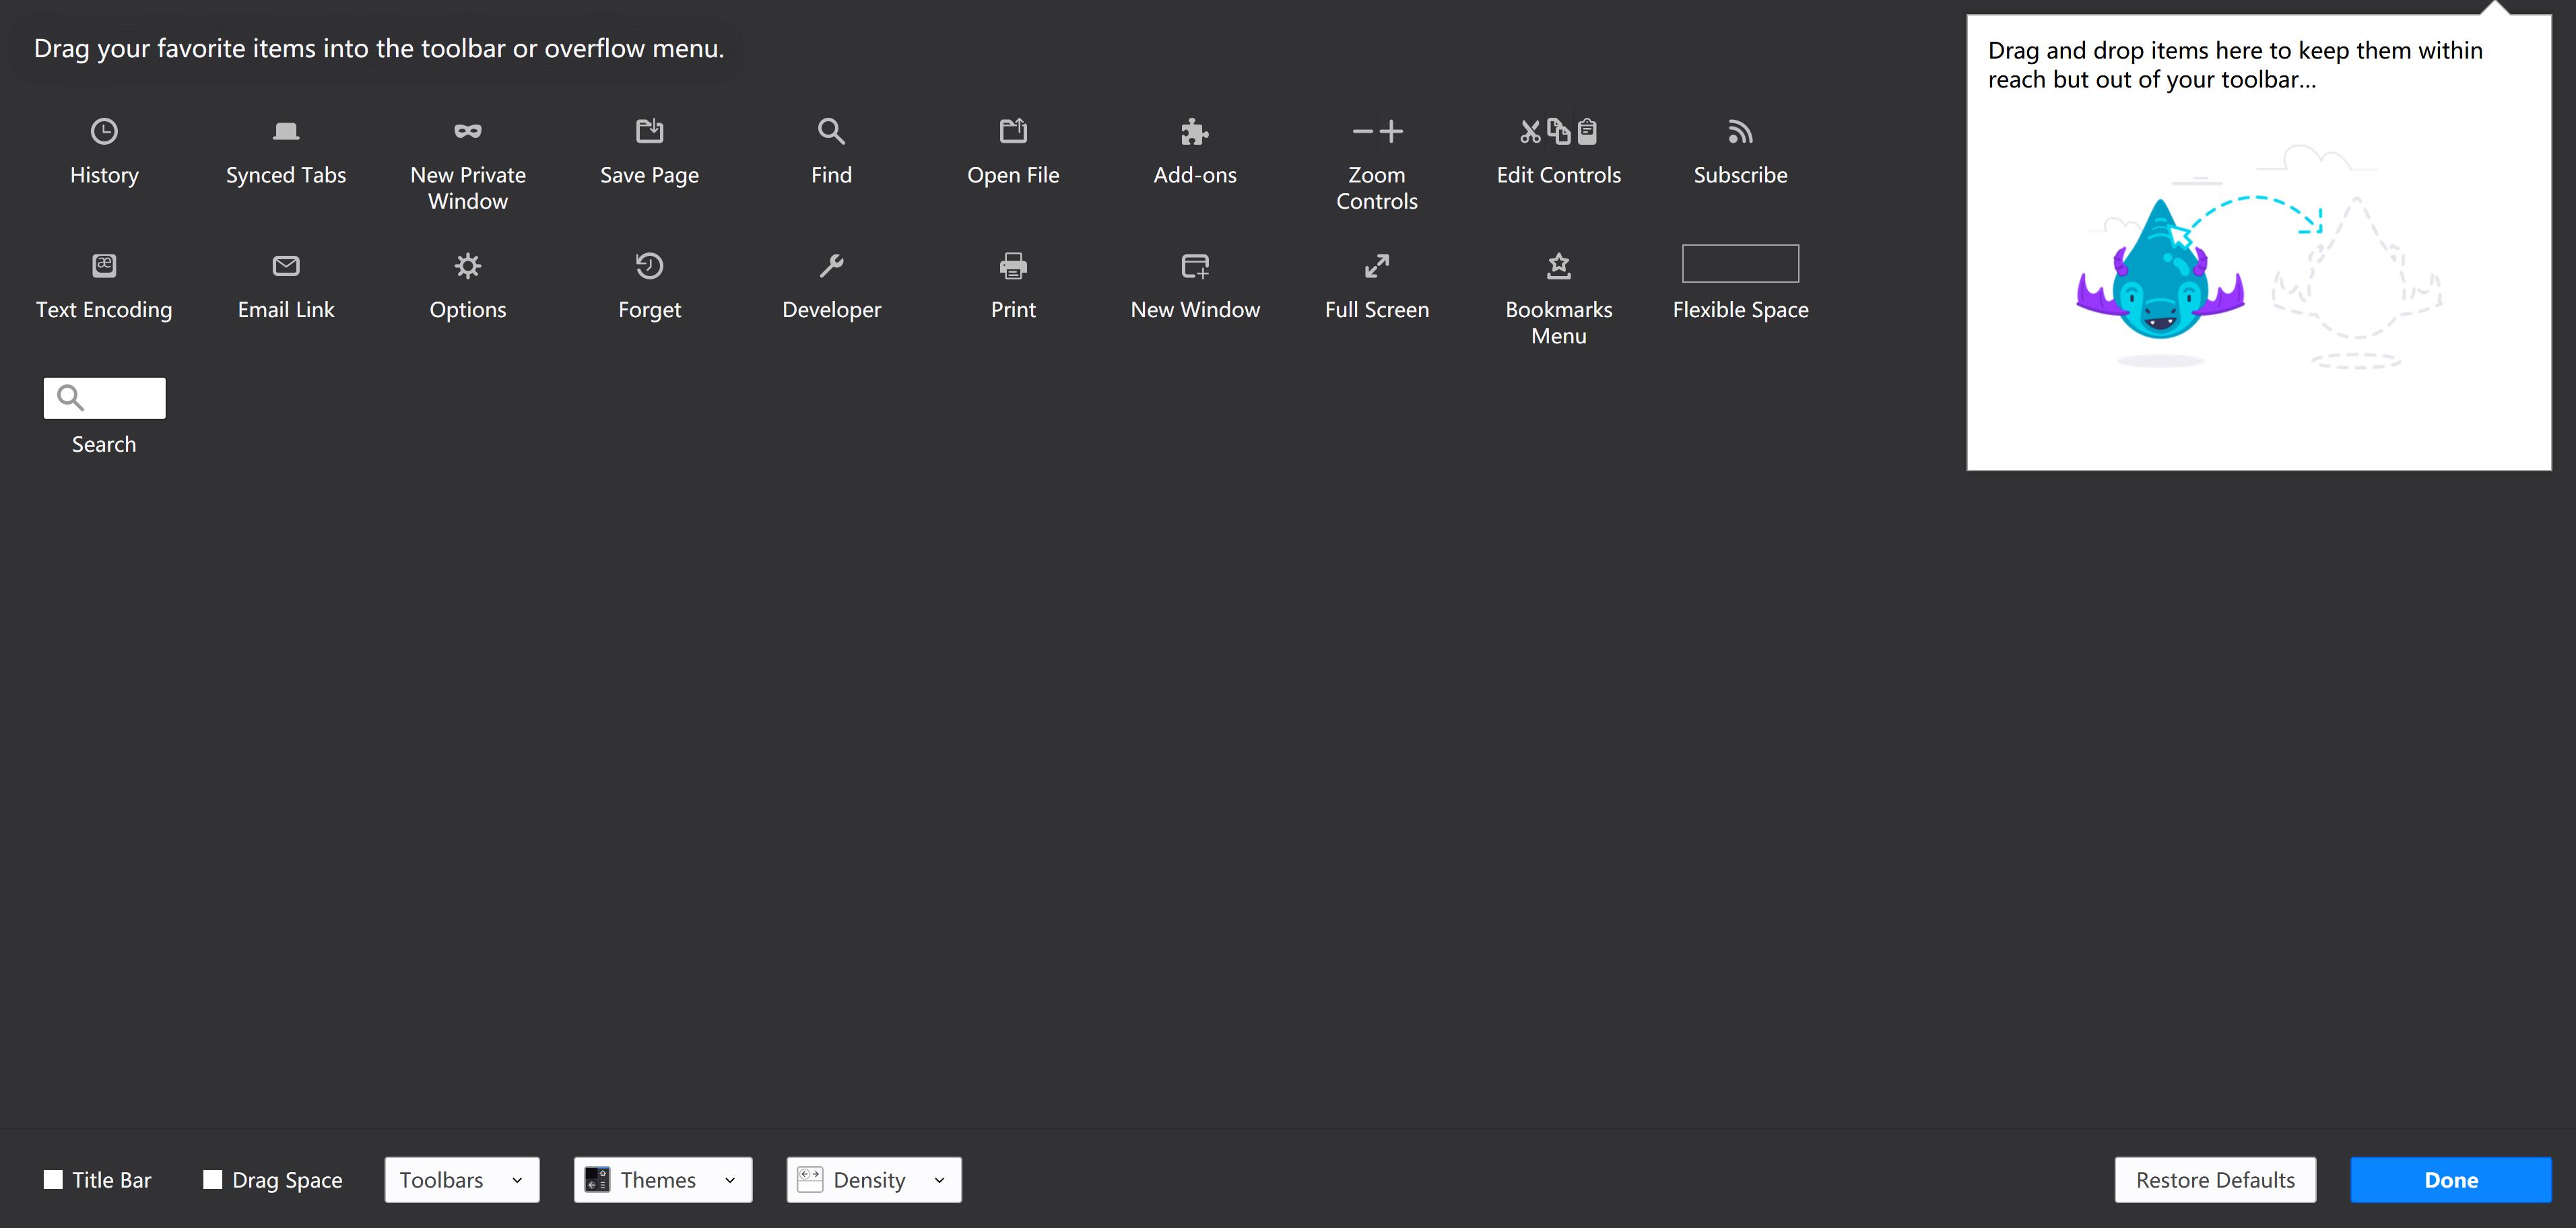This screenshot has width=2576, height=1228.
Task: Click the Forget button icon
Action: point(650,266)
